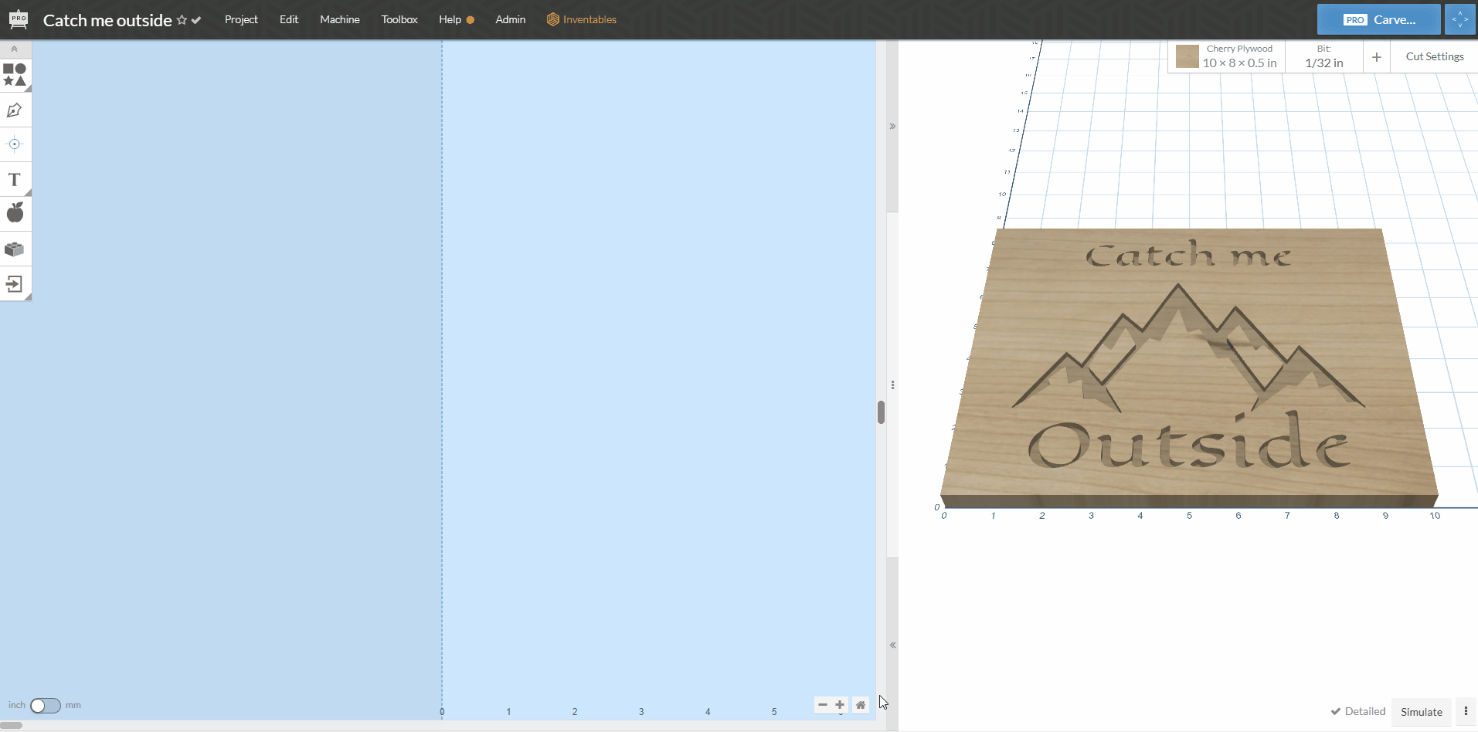Click the drill point circle tool

(15, 144)
